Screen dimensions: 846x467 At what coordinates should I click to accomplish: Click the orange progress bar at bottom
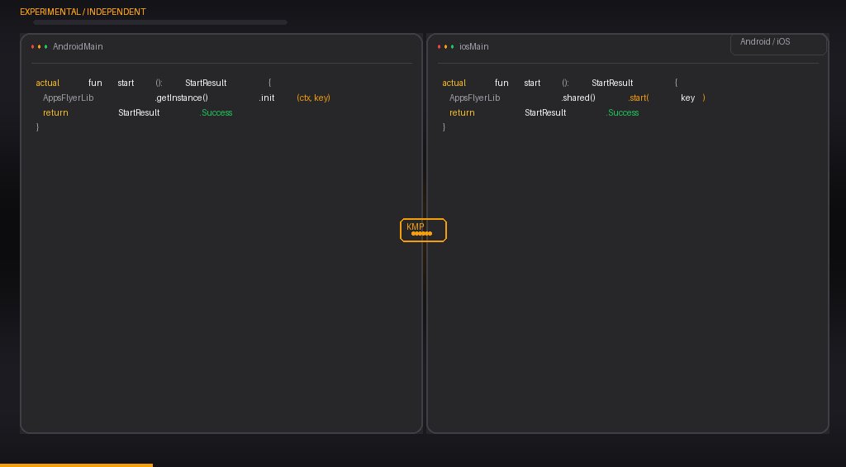[76, 465]
